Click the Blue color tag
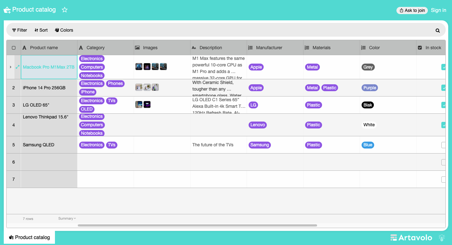The image size is (452, 245). [368, 145]
